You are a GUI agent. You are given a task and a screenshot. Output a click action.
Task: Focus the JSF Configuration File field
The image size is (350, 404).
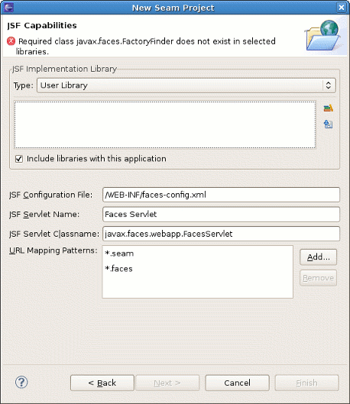221,195
